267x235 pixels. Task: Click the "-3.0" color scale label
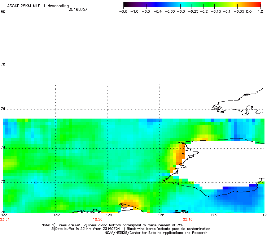point(123,12)
